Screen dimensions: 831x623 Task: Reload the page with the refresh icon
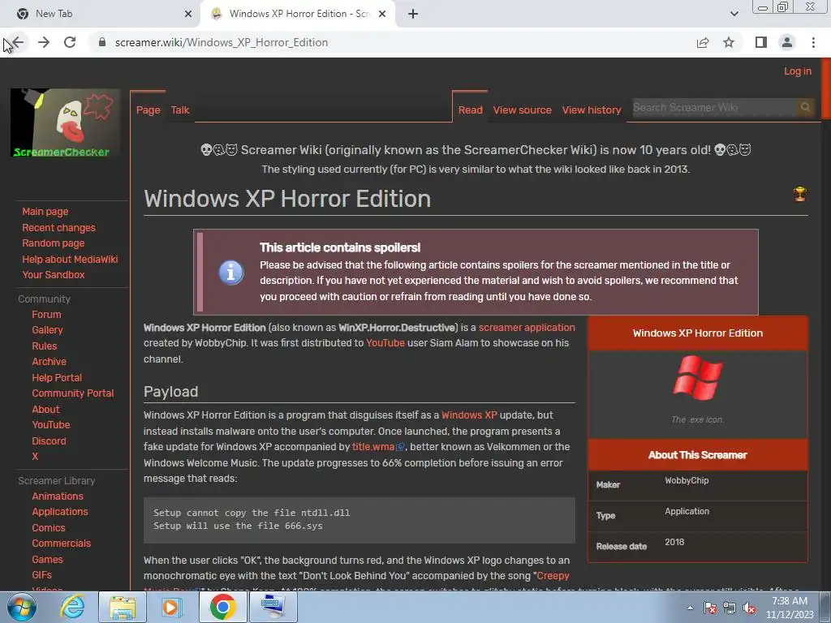(x=70, y=42)
